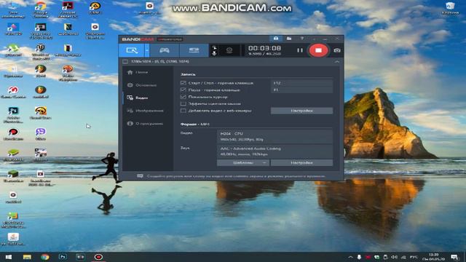The image size is (466, 262).
Task: Click the 1280x1024 capture area text
Action: coord(160,61)
